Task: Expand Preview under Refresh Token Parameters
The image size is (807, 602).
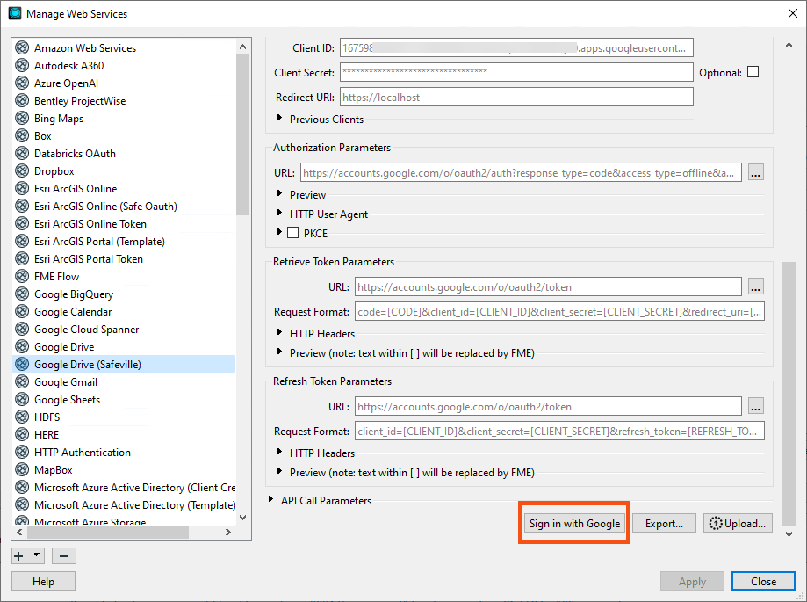Action: 279,471
